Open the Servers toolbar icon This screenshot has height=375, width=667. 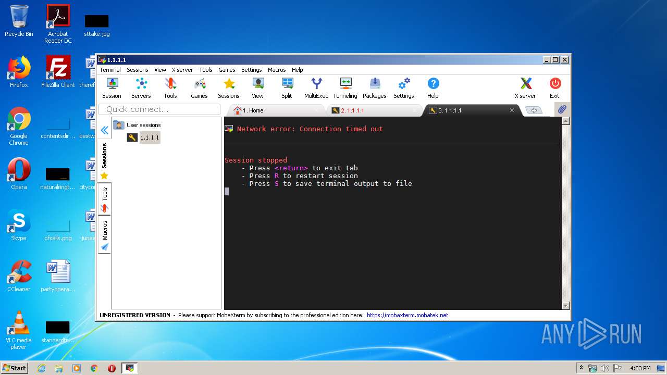[141, 88]
